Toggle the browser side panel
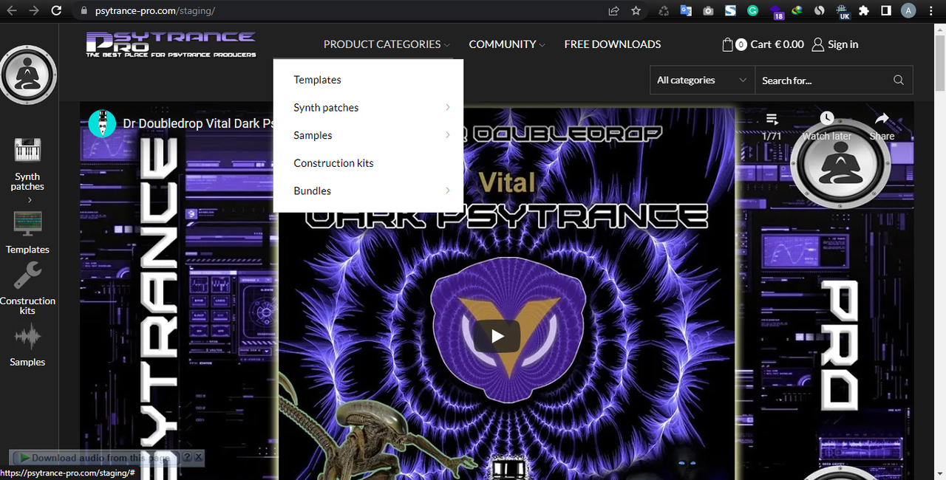 point(885,11)
